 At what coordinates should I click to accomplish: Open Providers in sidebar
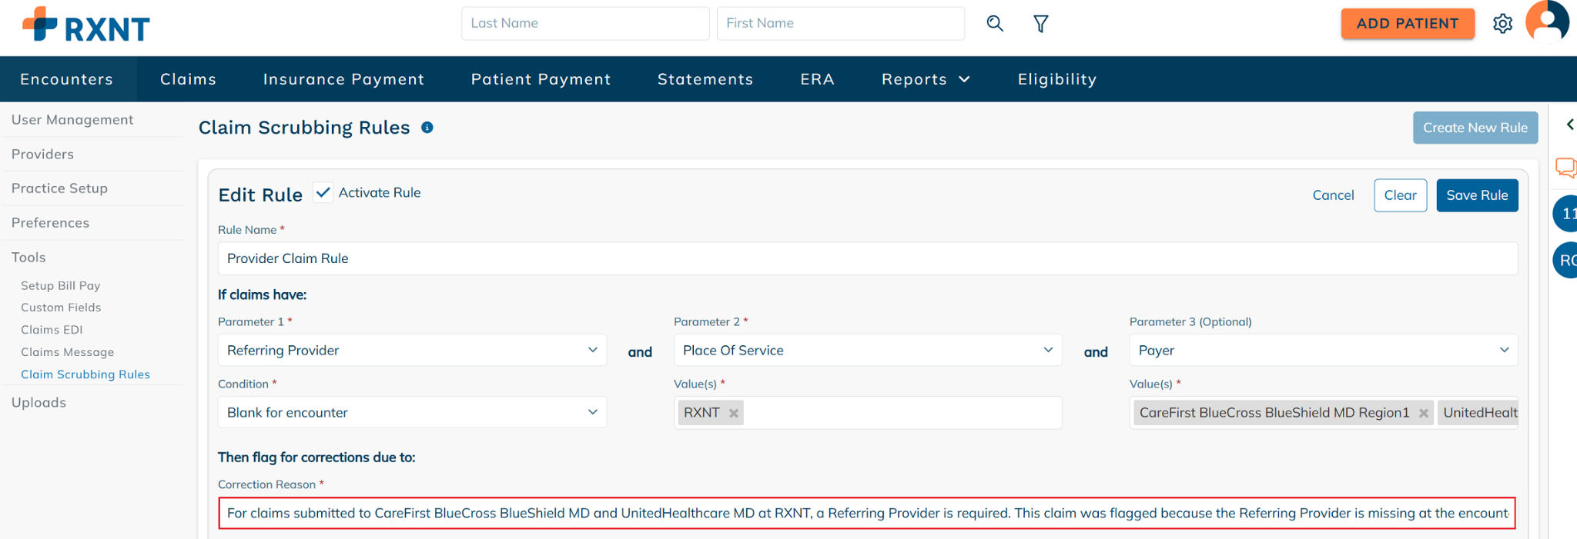(42, 155)
